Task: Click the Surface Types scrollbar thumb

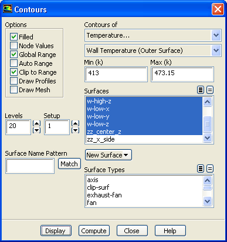Action: (x=207, y=188)
